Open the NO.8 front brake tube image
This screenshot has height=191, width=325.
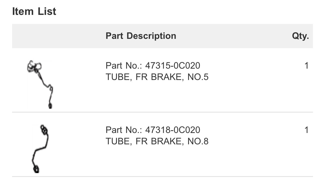click(40, 149)
